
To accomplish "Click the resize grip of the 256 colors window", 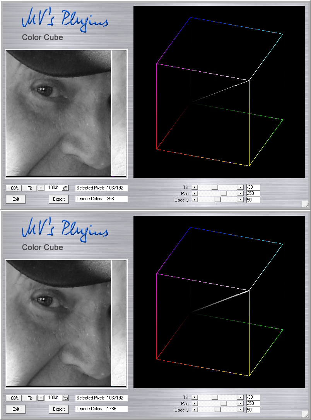I will click(305, 204).
